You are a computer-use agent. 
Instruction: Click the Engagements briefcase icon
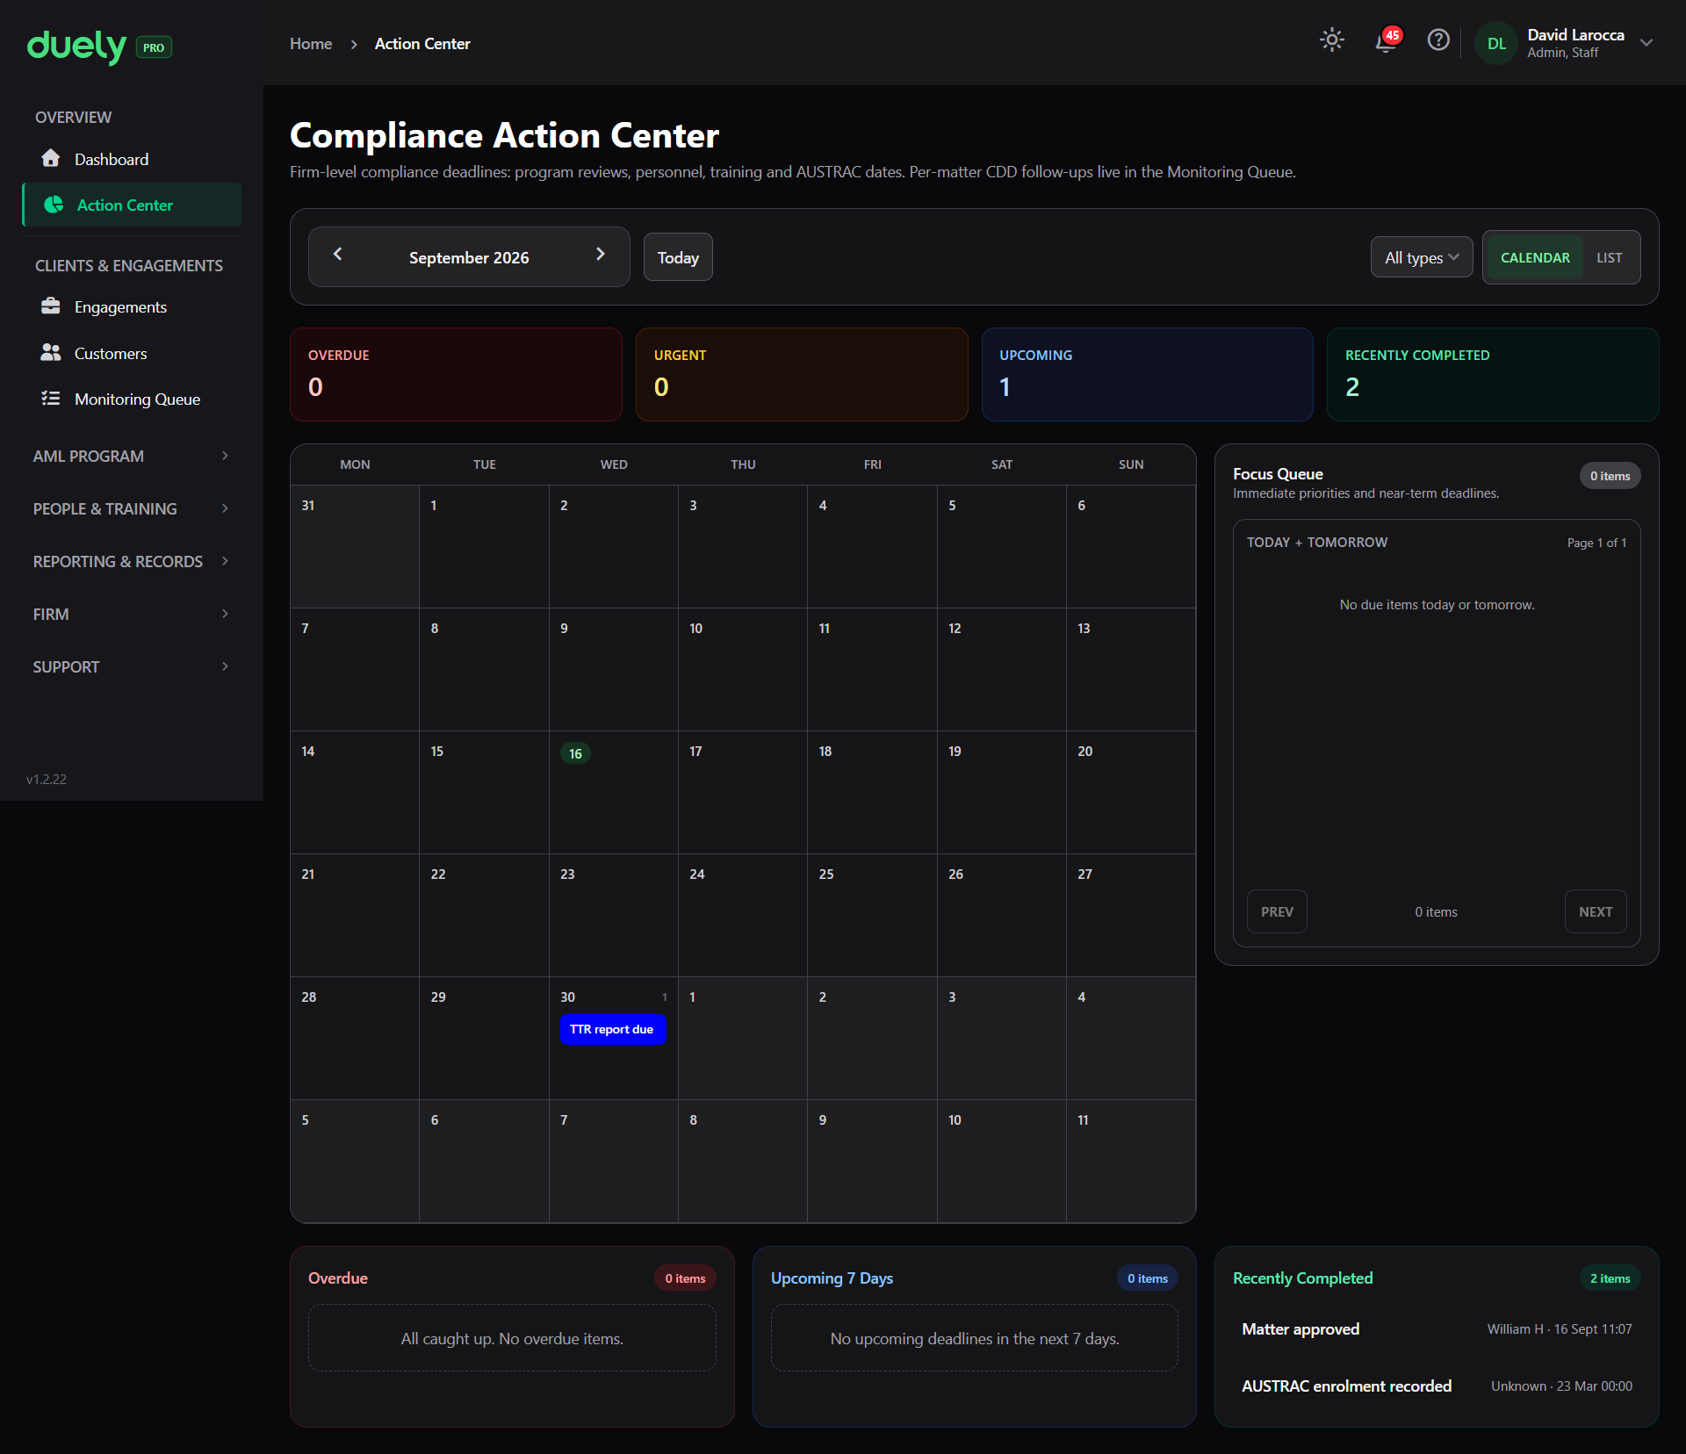tap(51, 306)
